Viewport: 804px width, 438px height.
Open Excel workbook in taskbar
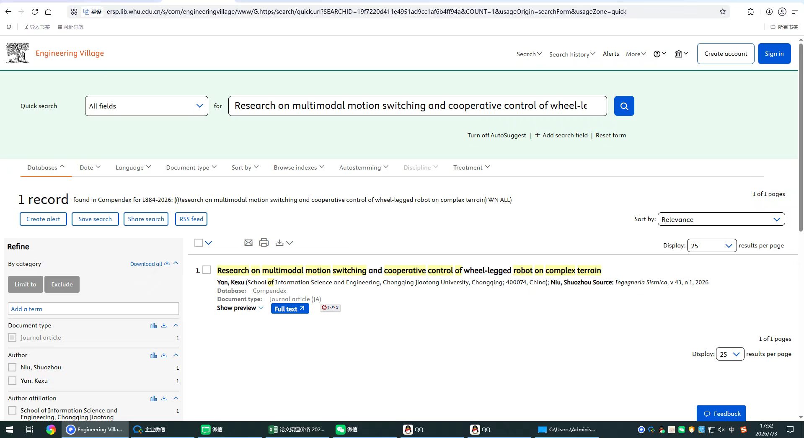coord(297,429)
